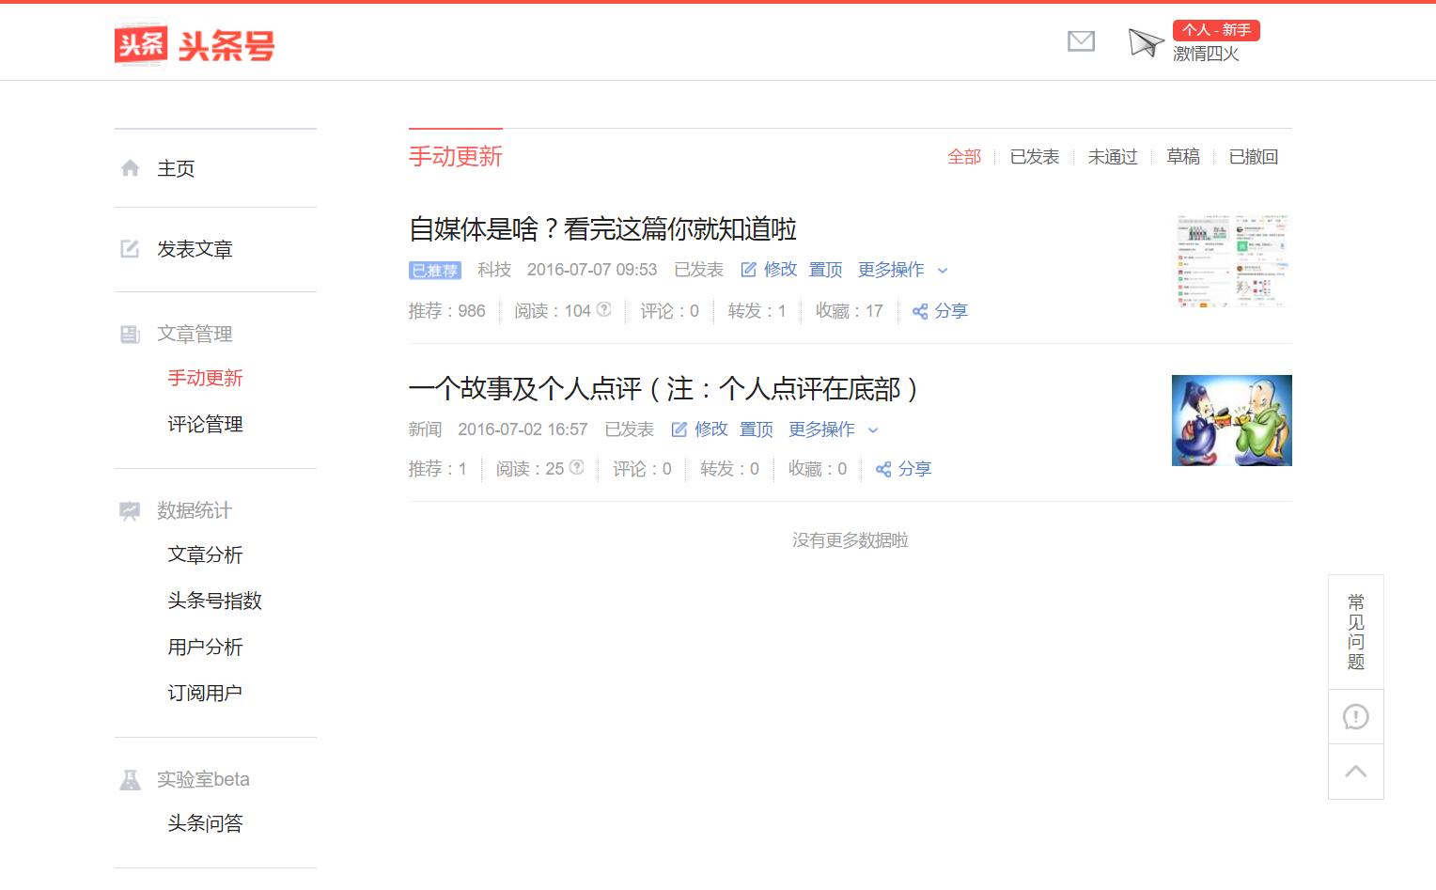
Task: Switch to the 草稿 filter tab
Action: [x=1183, y=157]
